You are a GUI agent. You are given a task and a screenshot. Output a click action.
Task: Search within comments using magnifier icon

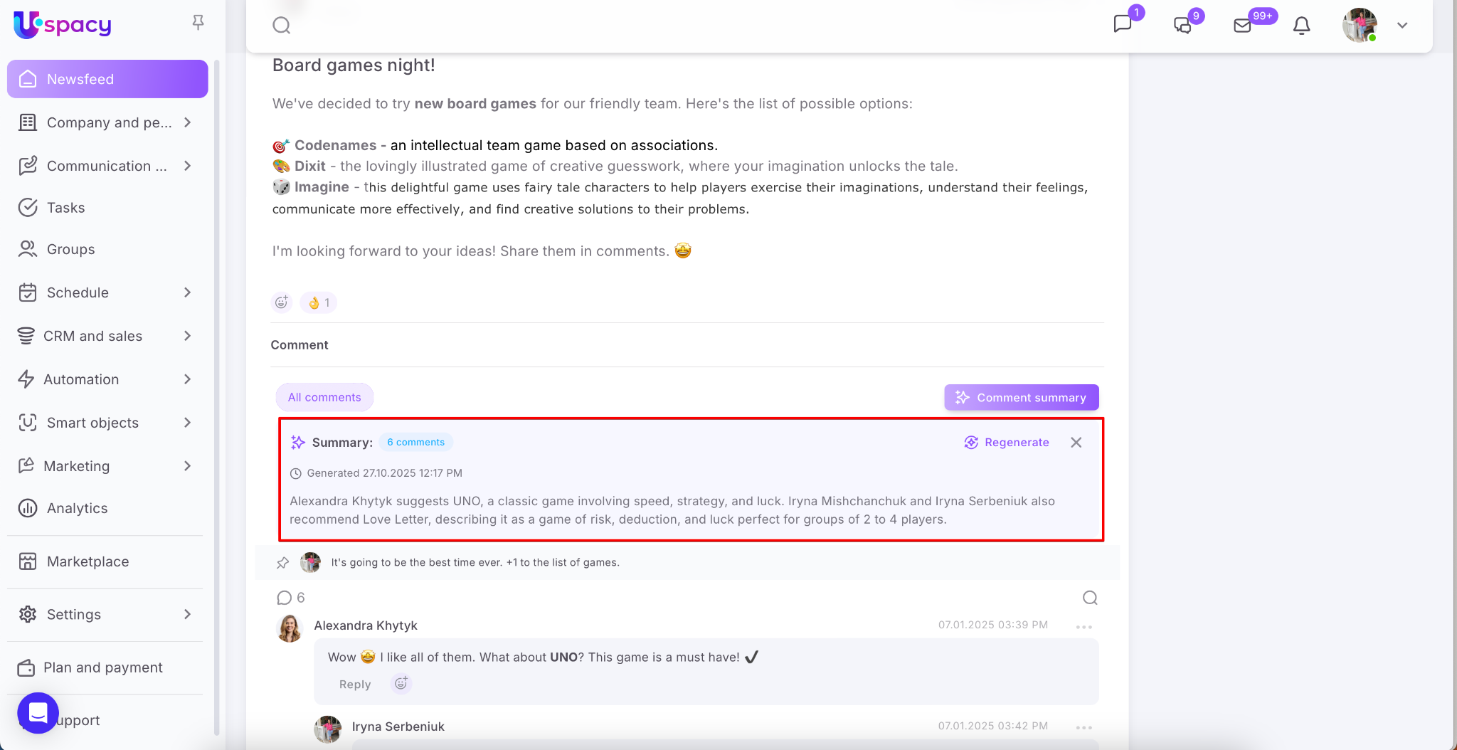click(x=1090, y=598)
